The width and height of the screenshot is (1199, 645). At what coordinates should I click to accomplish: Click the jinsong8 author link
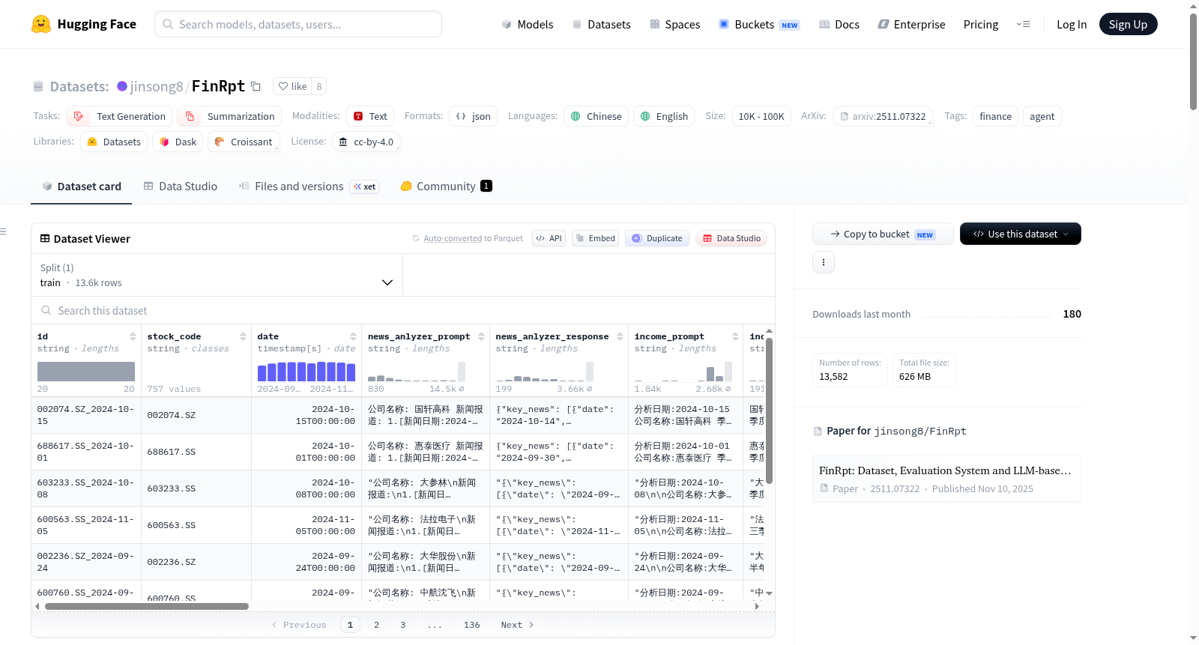point(157,86)
